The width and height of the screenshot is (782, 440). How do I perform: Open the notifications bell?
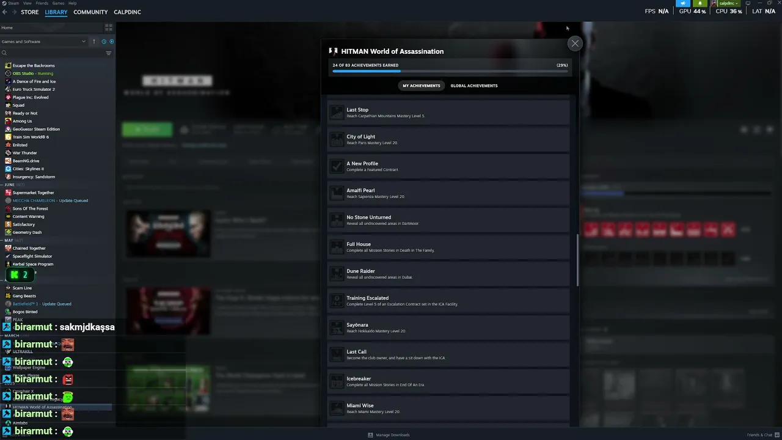(700, 4)
